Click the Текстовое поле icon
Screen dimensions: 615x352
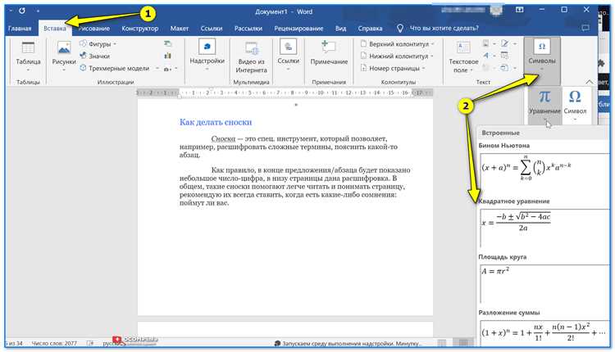(x=463, y=48)
